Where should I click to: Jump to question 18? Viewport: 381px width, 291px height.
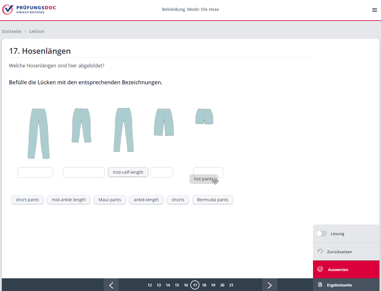(x=204, y=285)
